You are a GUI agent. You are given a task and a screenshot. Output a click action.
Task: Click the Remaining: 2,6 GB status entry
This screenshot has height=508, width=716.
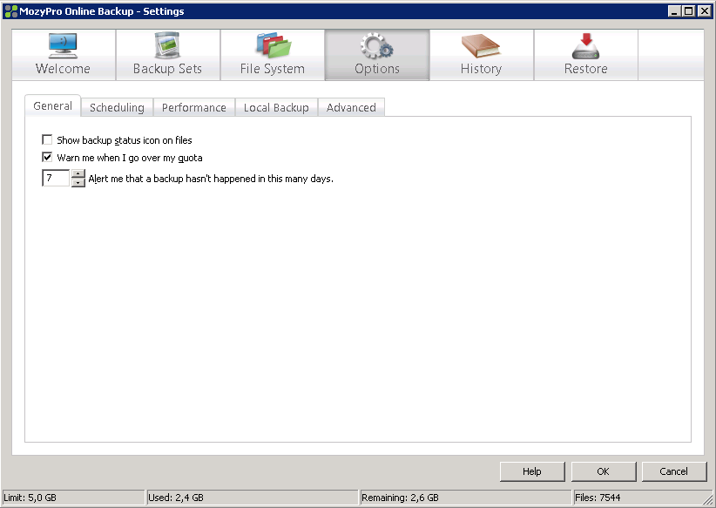[x=465, y=498]
